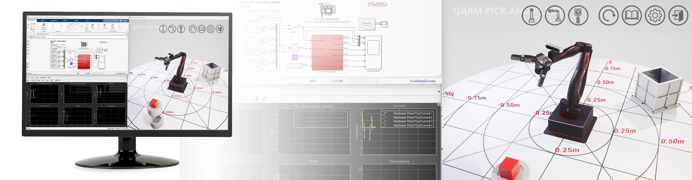Click the 69% zoom level in status bar
692x180 pixels.
point(313,81)
